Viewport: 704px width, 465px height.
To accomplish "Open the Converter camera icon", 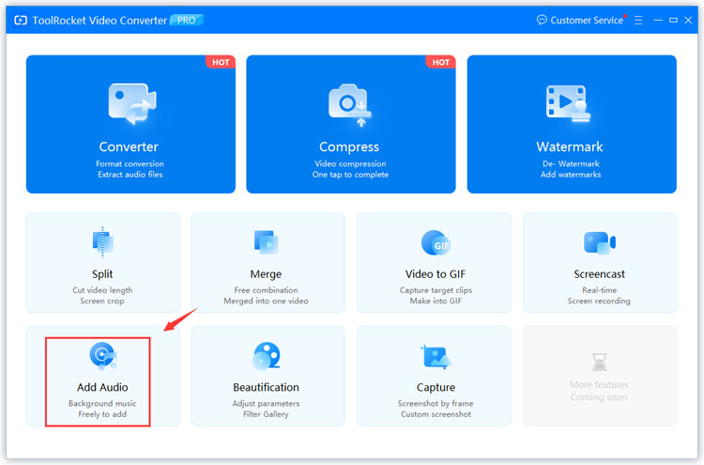I will pyautogui.click(x=132, y=103).
